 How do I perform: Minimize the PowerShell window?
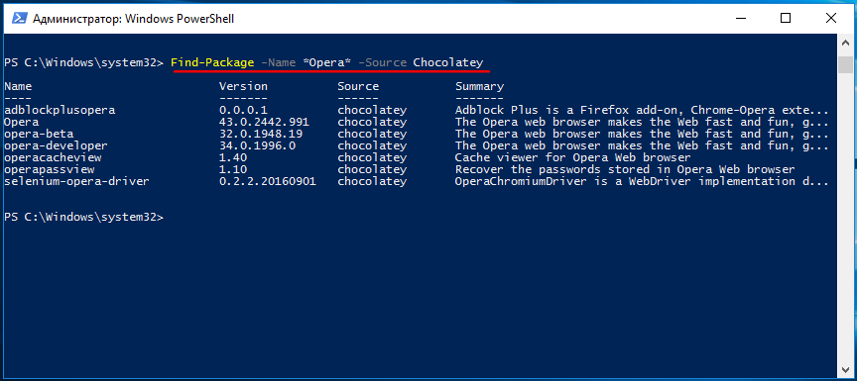click(740, 19)
